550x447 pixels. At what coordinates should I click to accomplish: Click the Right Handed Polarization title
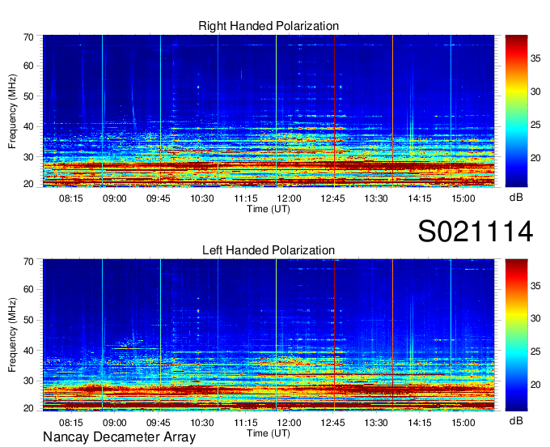[x=269, y=26]
